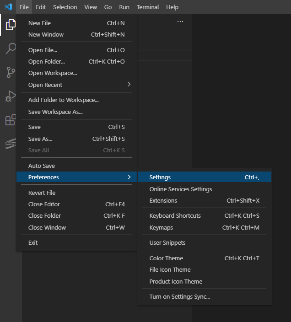
Task: Open the Run and Debug view icon
Action: (10, 96)
